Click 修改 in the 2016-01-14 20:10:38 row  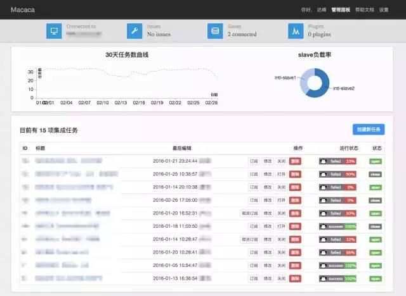pos(268,187)
